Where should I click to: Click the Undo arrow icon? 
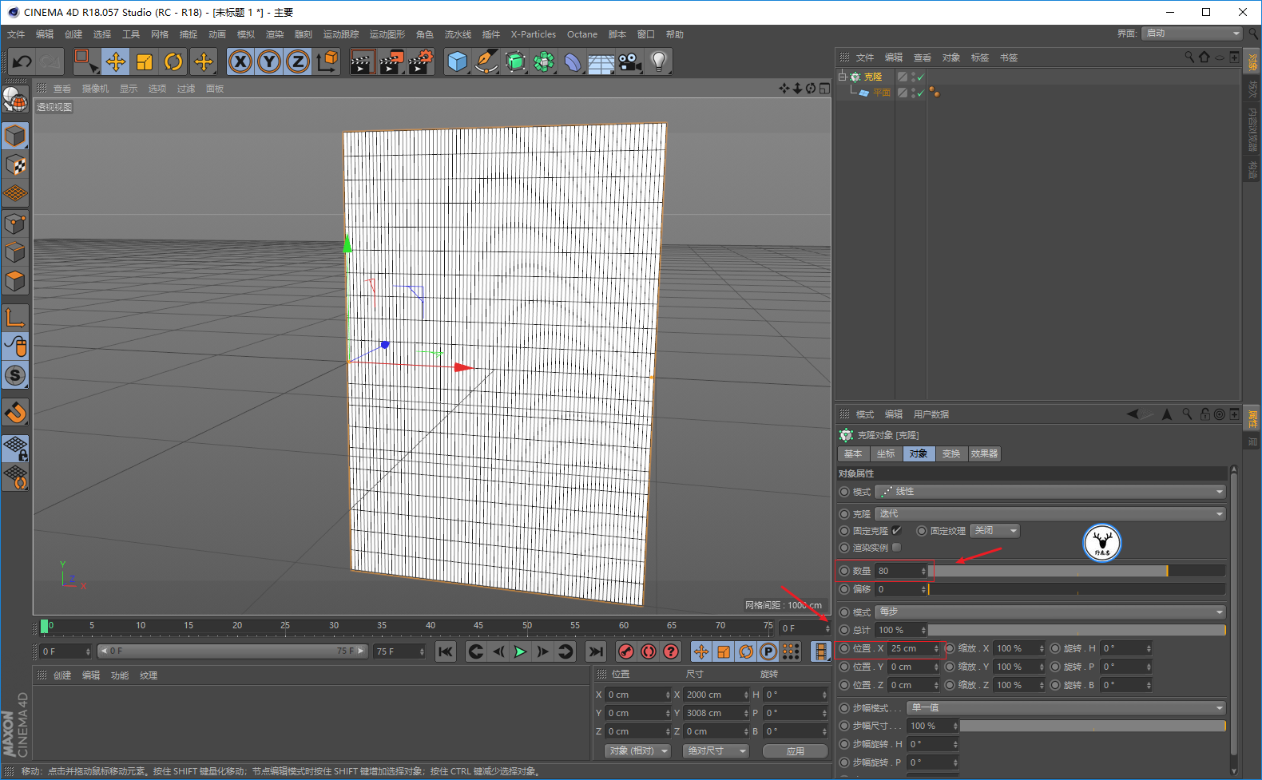point(22,61)
